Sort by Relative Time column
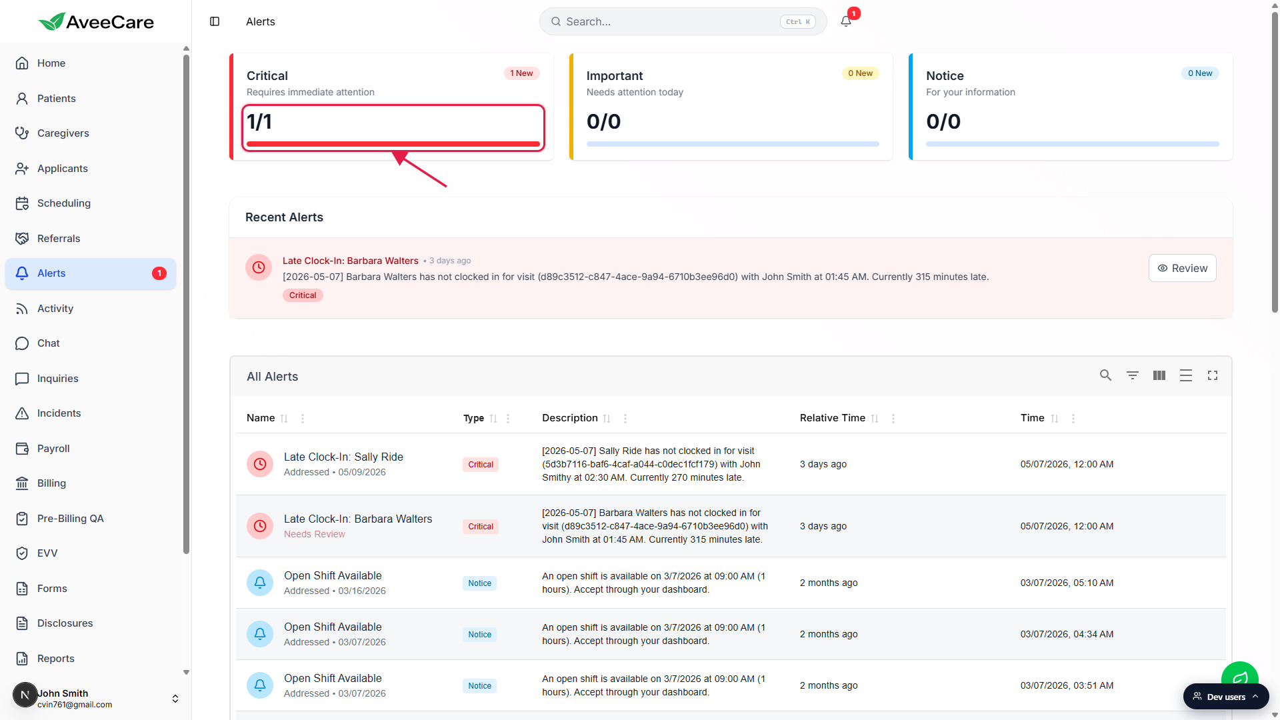Image resolution: width=1280 pixels, height=720 pixels. point(875,419)
